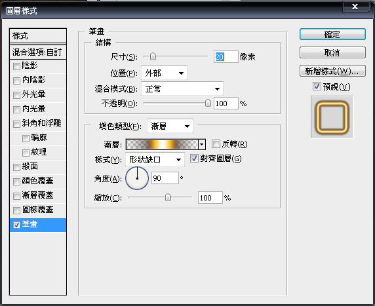Open the 位置(P) position dropdown
This screenshot has height=306, width=375.
(x=164, y=73)
